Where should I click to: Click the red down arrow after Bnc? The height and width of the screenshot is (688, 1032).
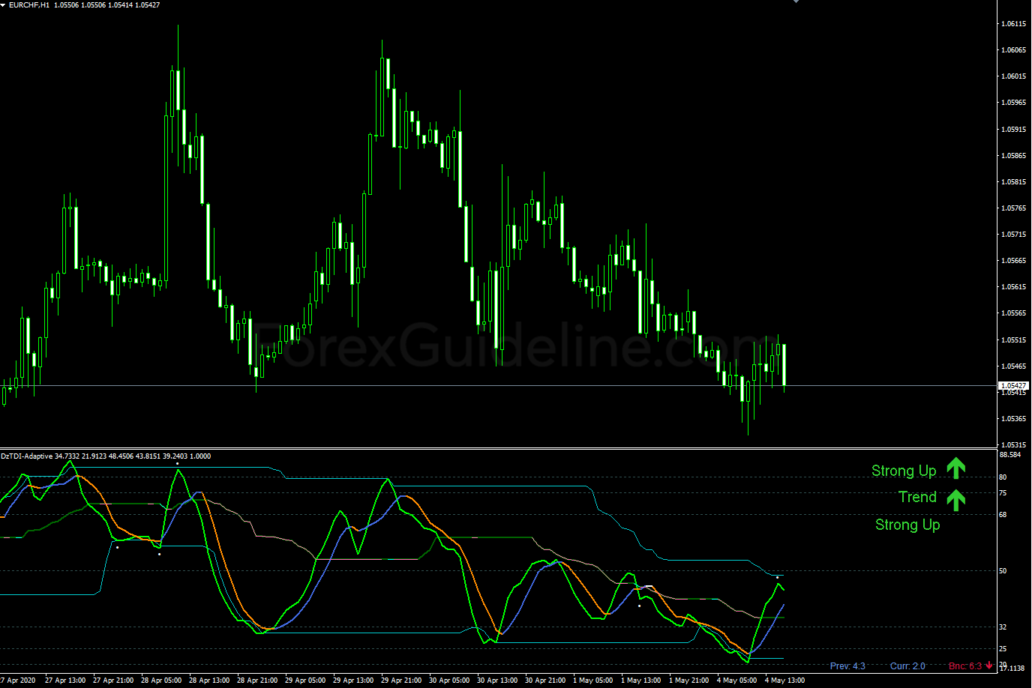coord(989,666)
